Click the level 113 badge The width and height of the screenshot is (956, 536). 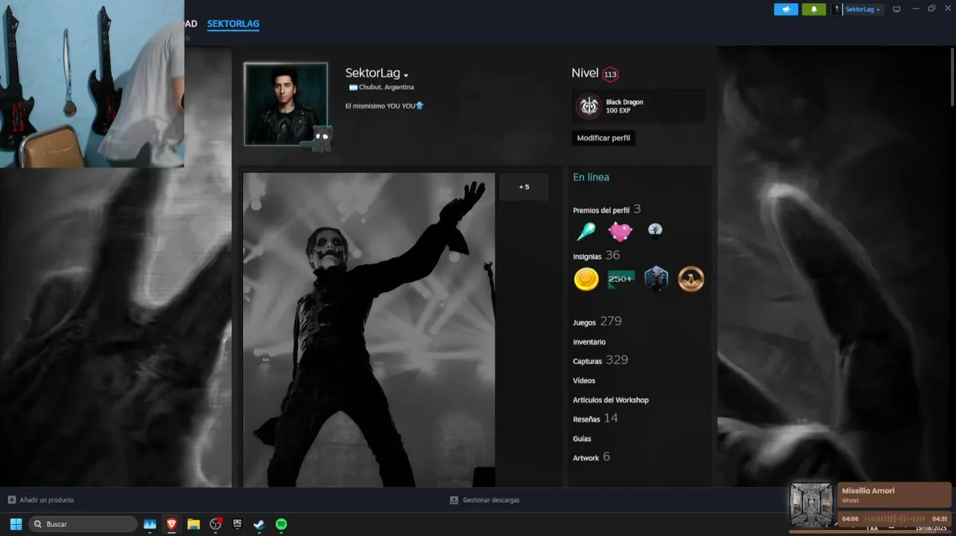pos(610,74)
